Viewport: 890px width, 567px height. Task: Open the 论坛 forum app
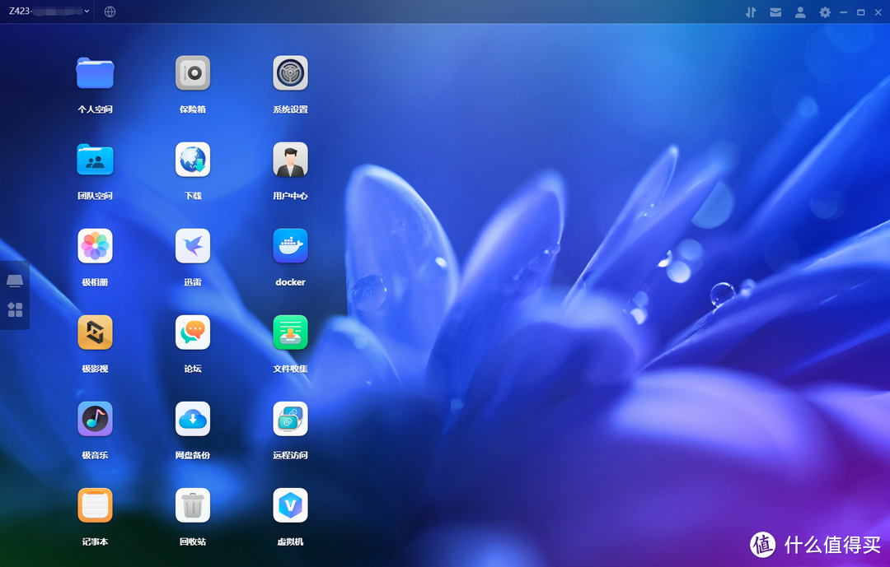pyautogui.click(x=193, y=332)
